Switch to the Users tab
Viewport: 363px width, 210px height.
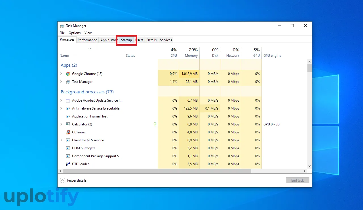coord(140,40)
